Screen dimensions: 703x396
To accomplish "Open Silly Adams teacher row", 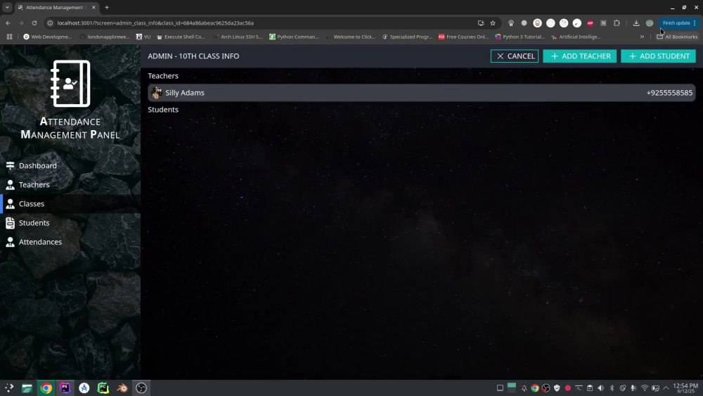I will coord(421,93).
